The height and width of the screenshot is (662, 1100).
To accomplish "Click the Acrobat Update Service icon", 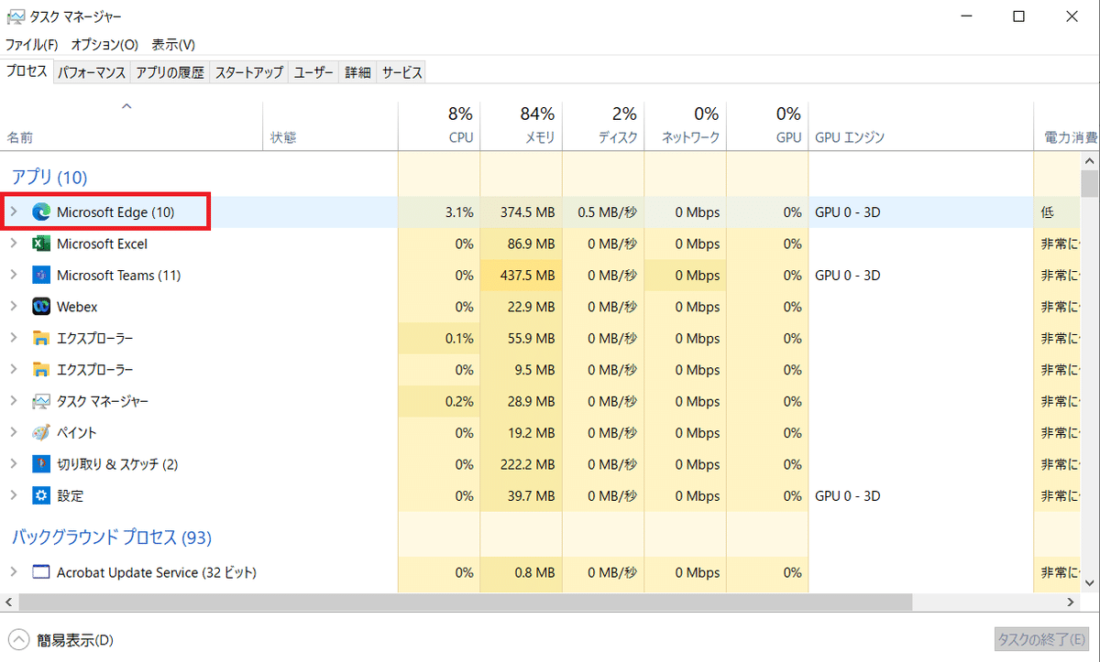I will (40, 572).
